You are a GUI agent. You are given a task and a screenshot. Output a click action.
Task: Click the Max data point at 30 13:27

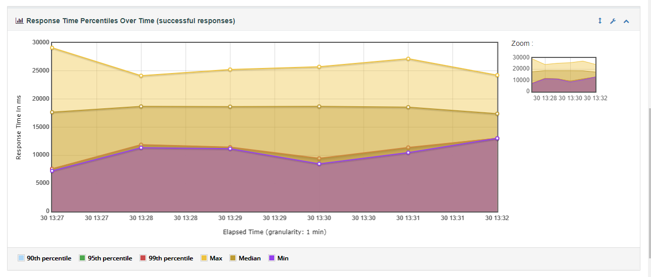point(52,48)
